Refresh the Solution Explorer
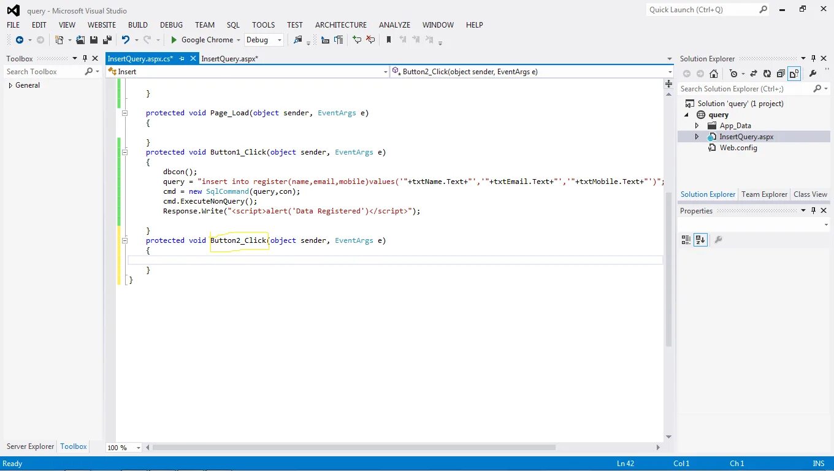This screenshot has width=834, height=471. [767, 74]
